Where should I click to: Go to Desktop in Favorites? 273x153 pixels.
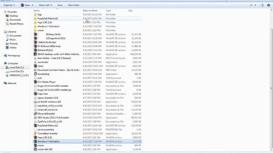(x=14, y=16)
